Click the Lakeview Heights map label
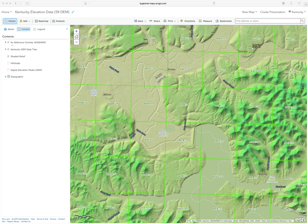Image resolution: width=308 pixels, height=224 pixels. coord(257,46)
